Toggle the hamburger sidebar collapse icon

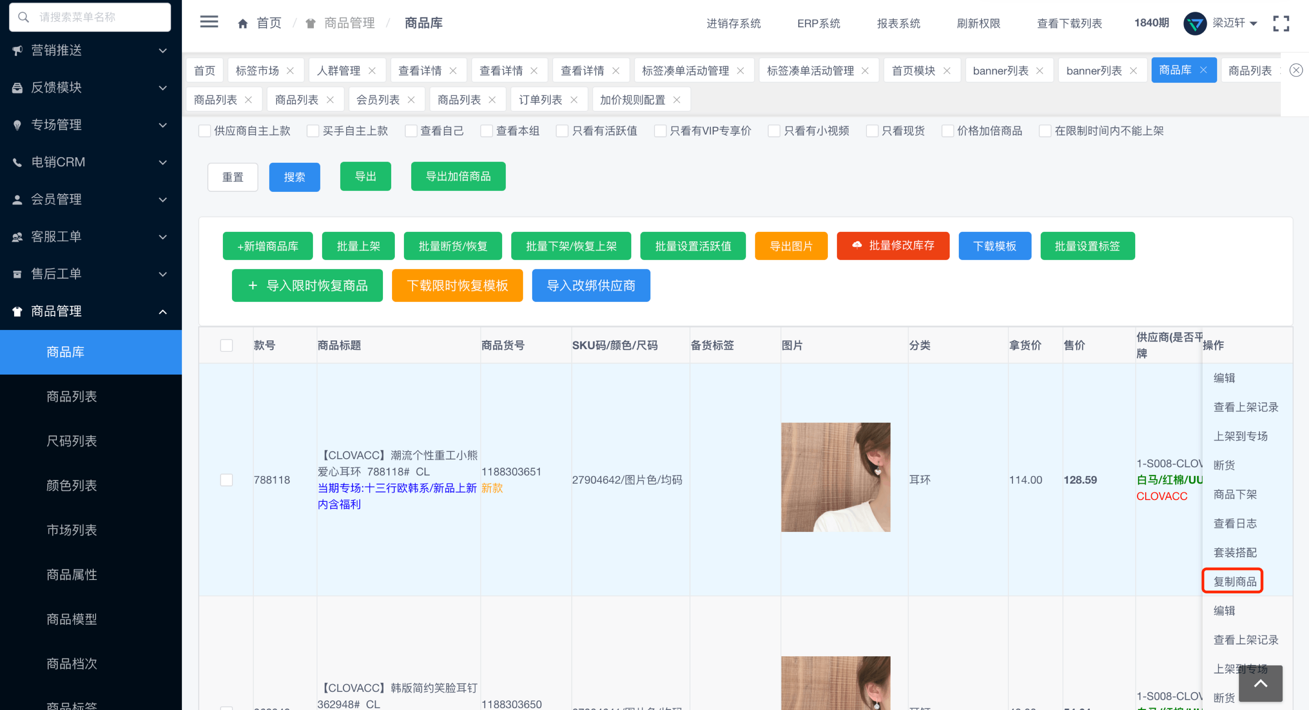pos(209,21)
